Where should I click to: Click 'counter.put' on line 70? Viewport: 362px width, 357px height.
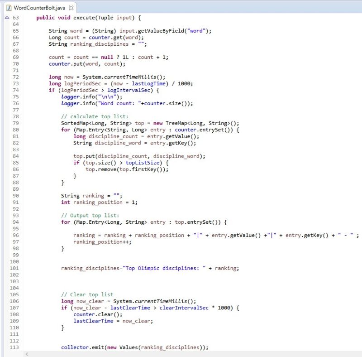(66, 64)
